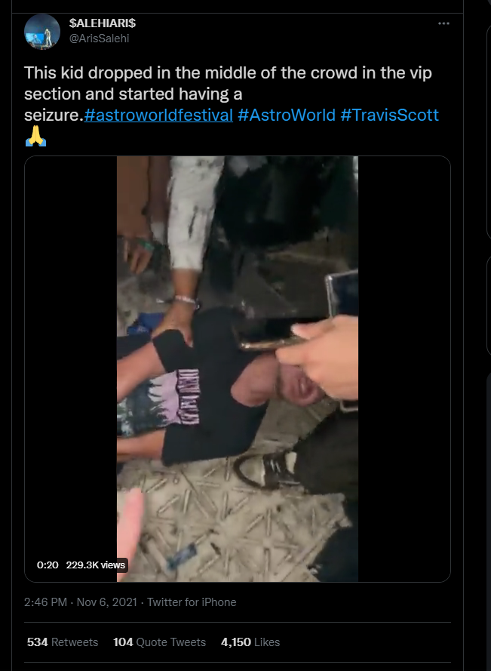View the 534 Retweets list

(63, 642)
